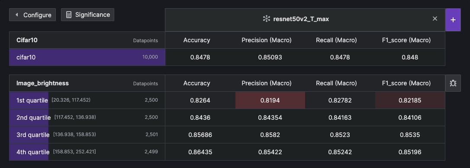
Task: Select the 2nd quartile row label
Action: [x=34, y=118]
